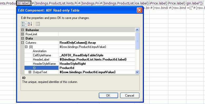Viewport: 205px width, 104px height.
Task: Collapse the Data category
Action: 22,38
